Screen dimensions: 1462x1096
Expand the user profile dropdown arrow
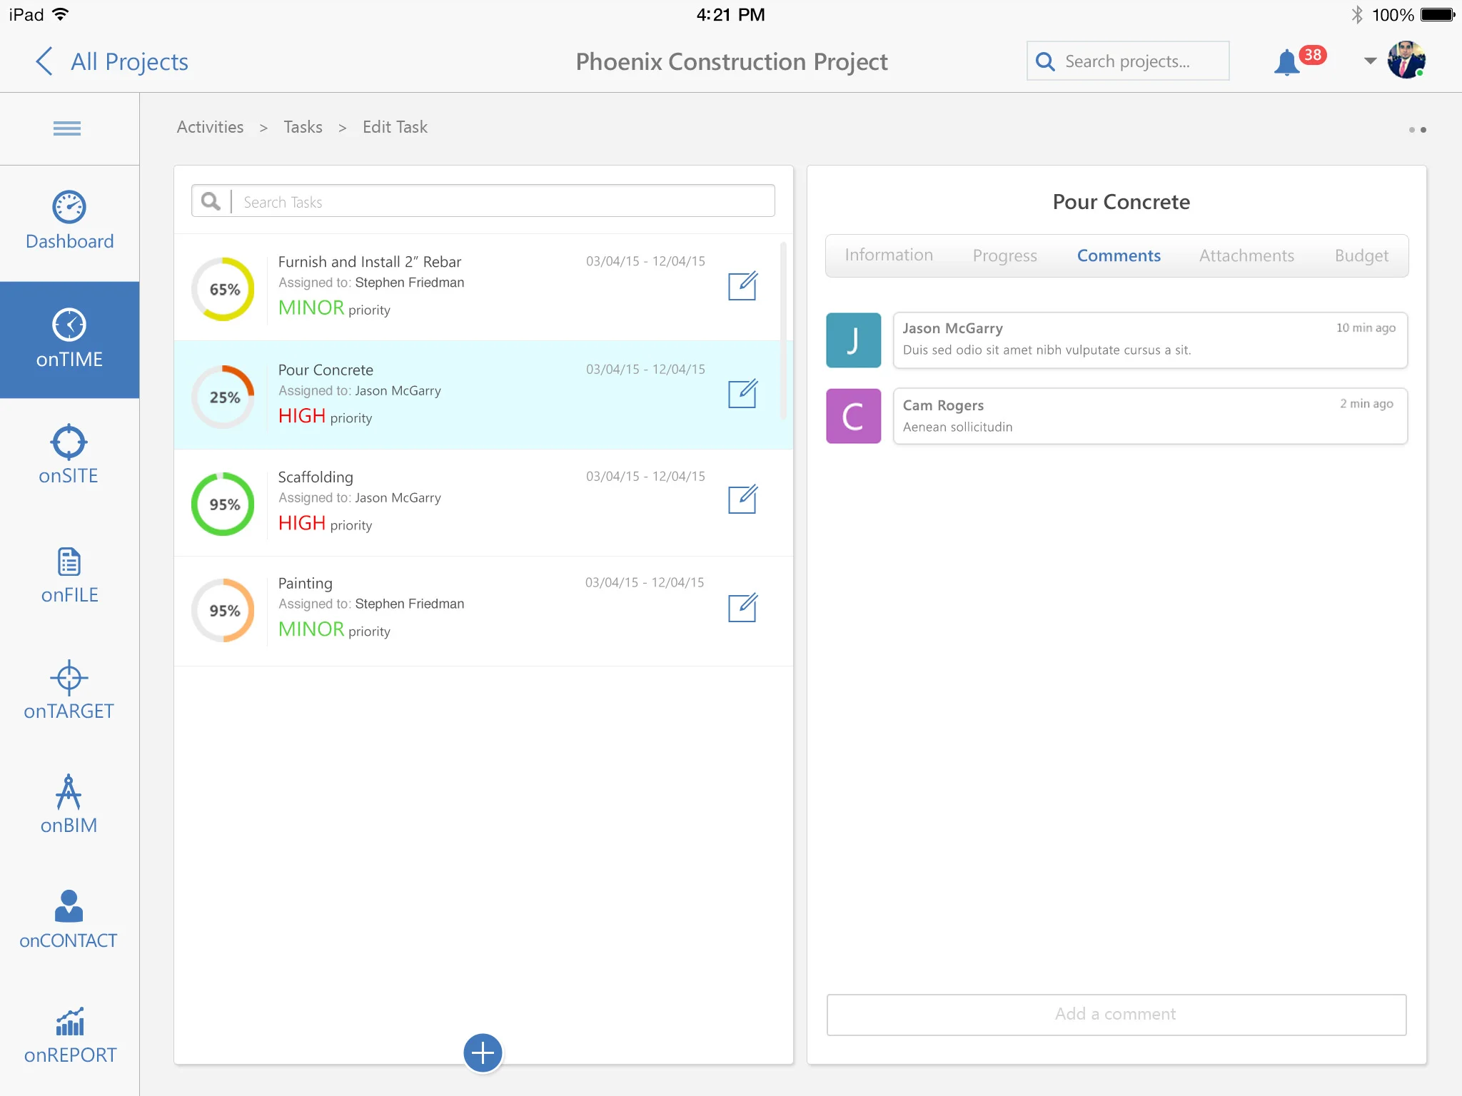(1370, 61)
